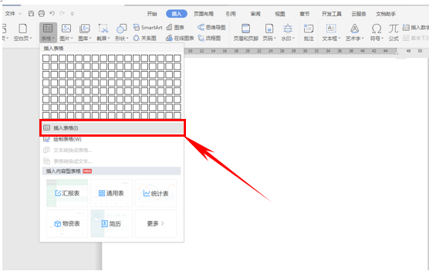This screenshot has width=429, height=278.
Task: Click the top-left cell of table grid
Action: coord(46,58)
